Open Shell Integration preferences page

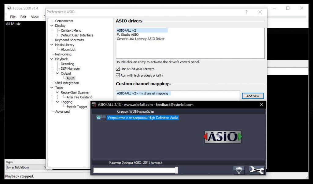(x=67, y=83)
